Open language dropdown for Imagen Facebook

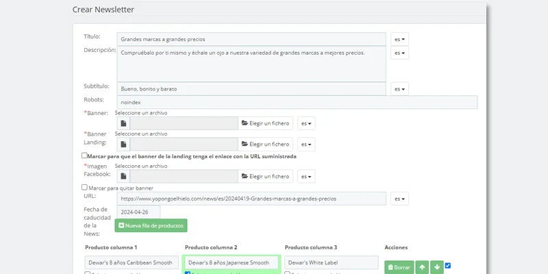306,177
